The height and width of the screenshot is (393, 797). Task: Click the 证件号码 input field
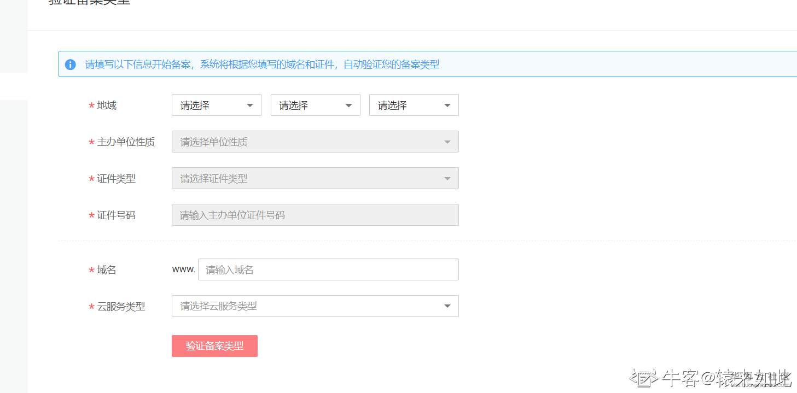point(315,215)
